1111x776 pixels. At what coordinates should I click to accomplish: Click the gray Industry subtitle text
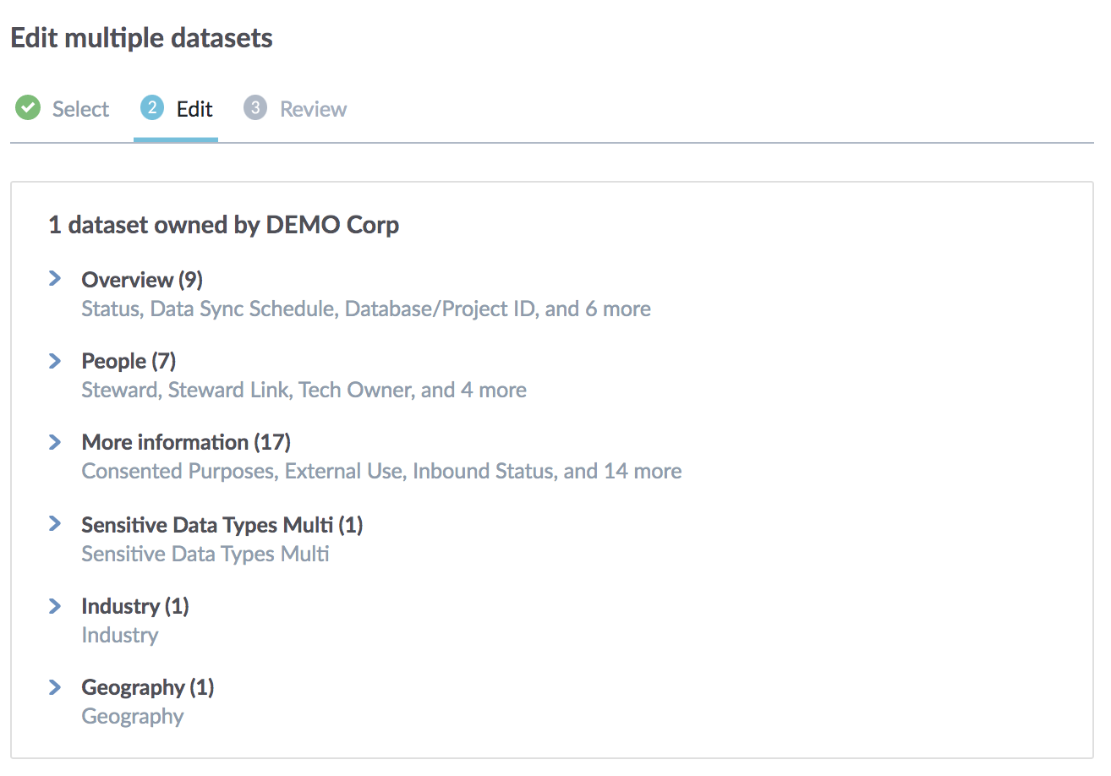coord(120,635)
